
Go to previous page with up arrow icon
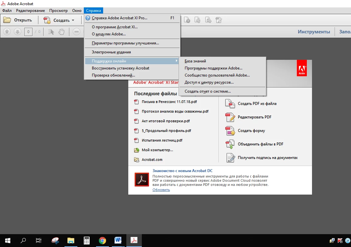[x=7, y=32]
